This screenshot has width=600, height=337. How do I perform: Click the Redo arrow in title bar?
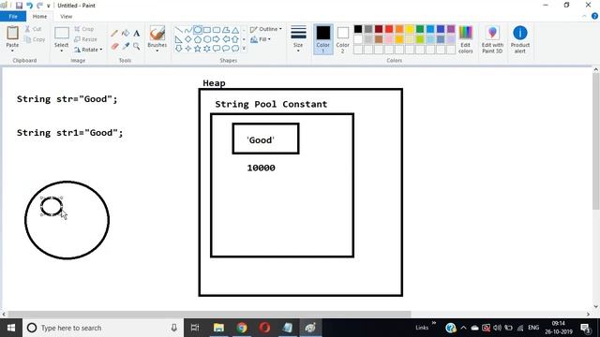pyautogui.click(x=39, y=6)
